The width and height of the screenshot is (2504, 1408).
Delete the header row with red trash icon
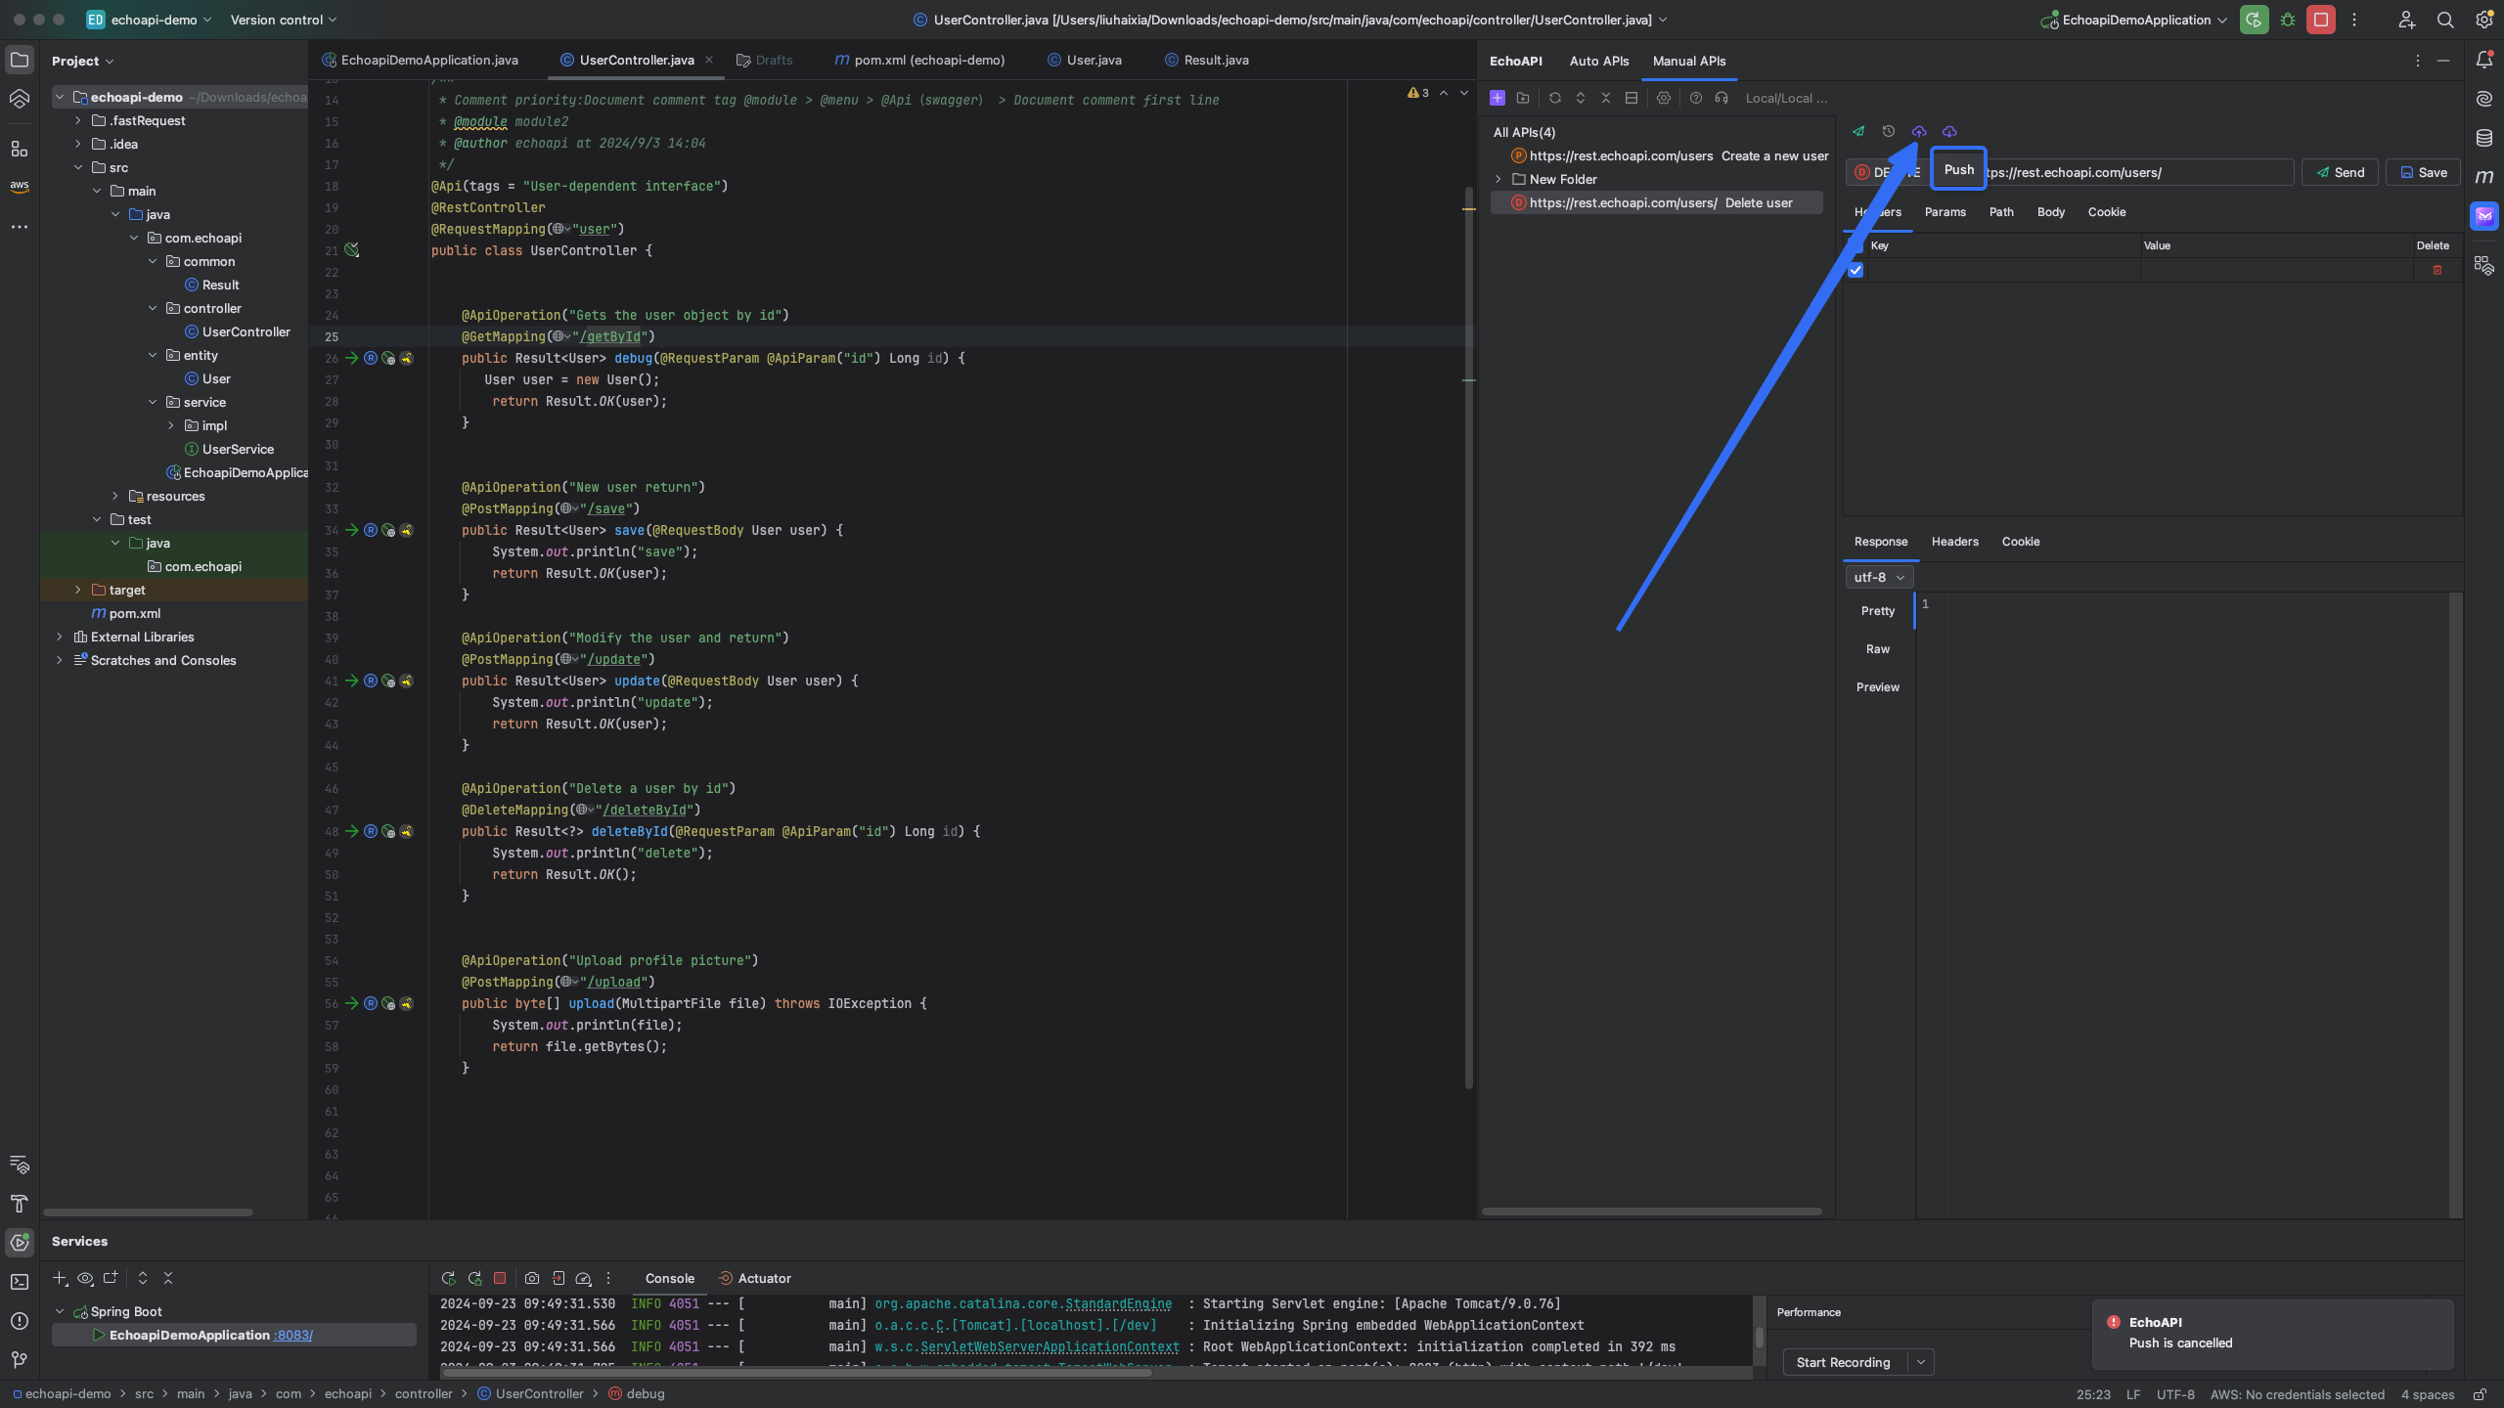pos(2437,270)
